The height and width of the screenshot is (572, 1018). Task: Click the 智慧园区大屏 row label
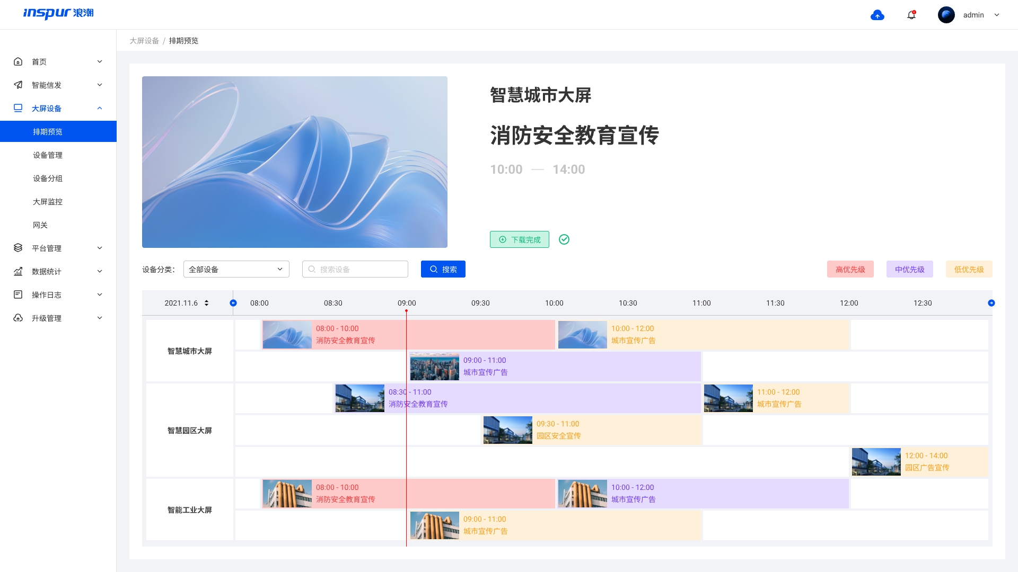tap(190, 431)
